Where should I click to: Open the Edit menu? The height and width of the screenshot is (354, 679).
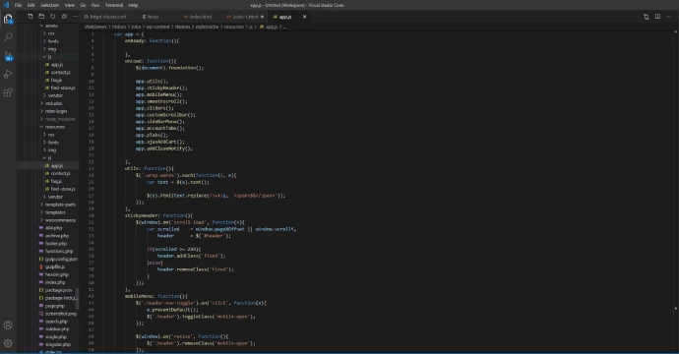pyautogui.click(x=31, y=5)
